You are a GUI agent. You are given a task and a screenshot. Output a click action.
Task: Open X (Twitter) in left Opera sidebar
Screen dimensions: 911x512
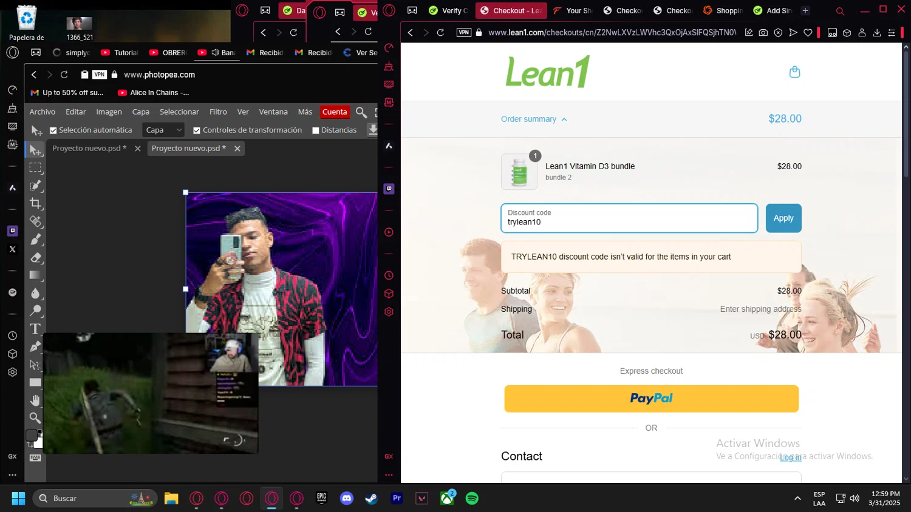12,249
